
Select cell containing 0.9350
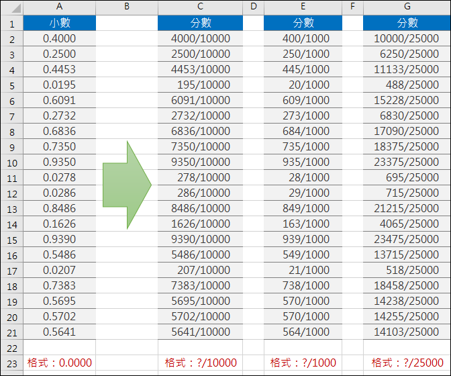[x=60, y=162]
